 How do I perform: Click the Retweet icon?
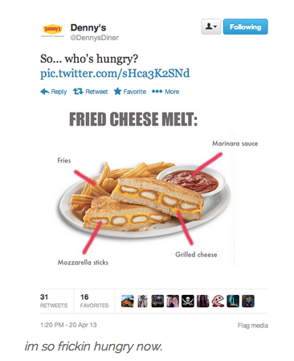click(78, 92)
